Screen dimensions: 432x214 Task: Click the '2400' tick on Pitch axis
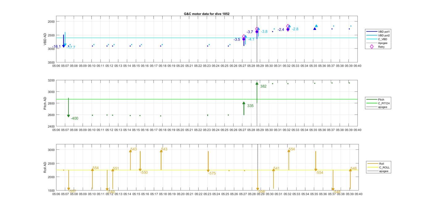[51, 126]
